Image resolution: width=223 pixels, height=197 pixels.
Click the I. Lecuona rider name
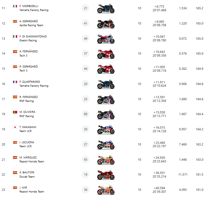[27, 142]
